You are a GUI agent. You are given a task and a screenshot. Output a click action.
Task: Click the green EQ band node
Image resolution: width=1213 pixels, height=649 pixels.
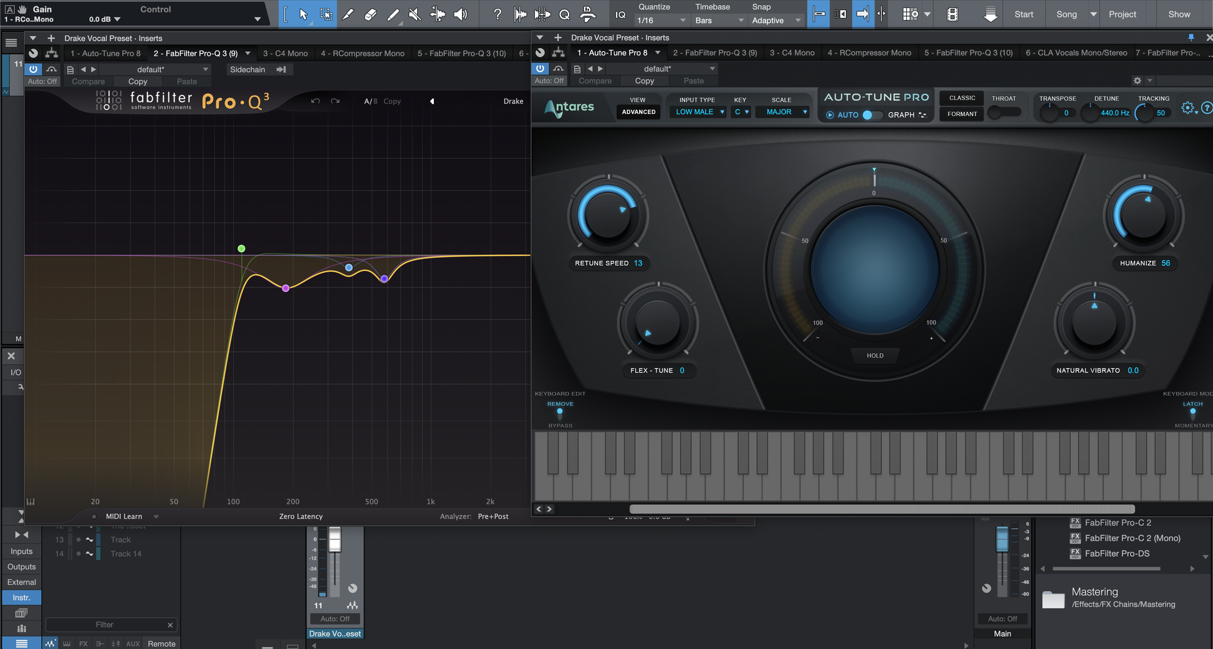pos(241,249)
